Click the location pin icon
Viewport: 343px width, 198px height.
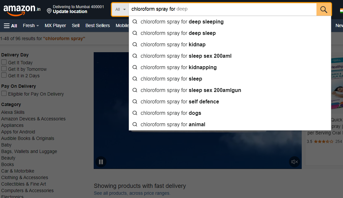click(49, 11)
